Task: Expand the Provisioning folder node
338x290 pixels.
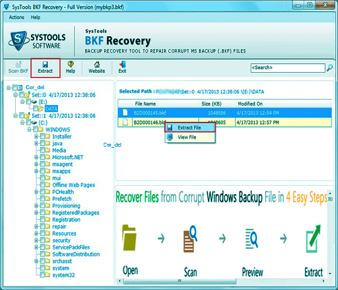Action: pos(36,206)
